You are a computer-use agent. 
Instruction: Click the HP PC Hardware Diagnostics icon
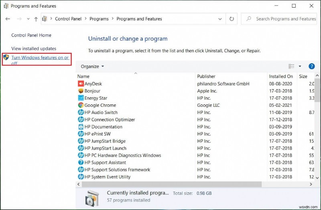pos(81,155)
